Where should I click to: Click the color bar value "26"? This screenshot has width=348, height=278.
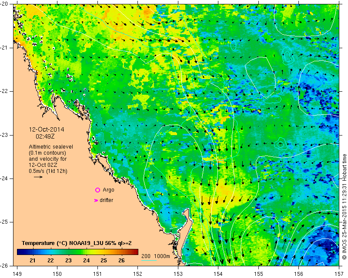point(121,260)
